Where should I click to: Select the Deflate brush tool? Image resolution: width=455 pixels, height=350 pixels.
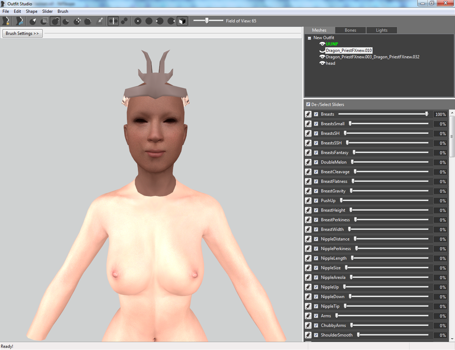(x=66, y=21)
